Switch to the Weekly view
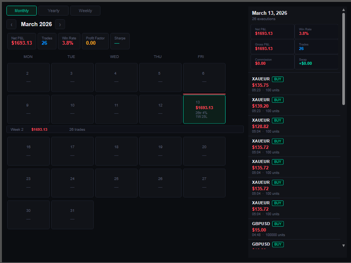 (x=85, y=11)
